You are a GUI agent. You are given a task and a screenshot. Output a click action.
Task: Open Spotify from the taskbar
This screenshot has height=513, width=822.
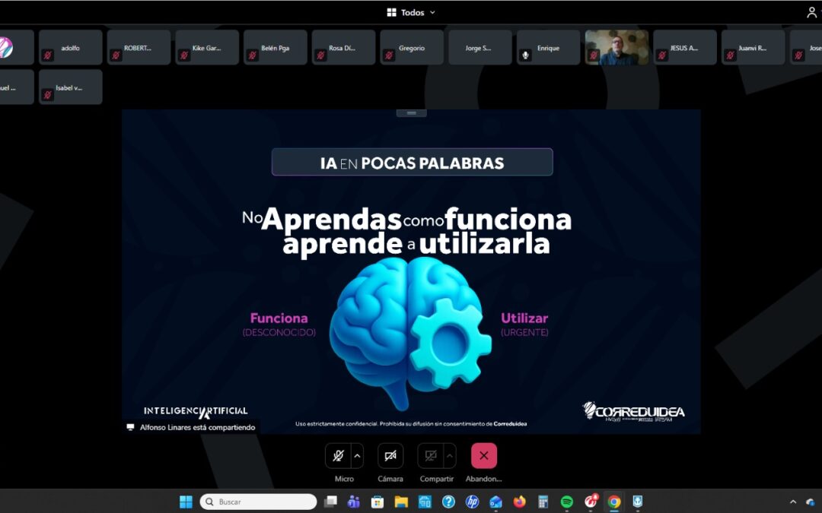point(566,502)
